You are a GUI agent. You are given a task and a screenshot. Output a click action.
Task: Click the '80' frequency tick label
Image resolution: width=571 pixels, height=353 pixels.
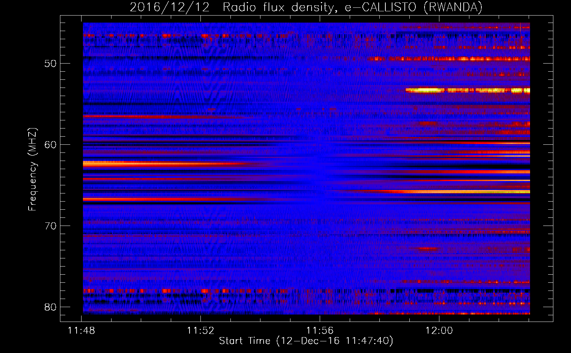[51, 307]
